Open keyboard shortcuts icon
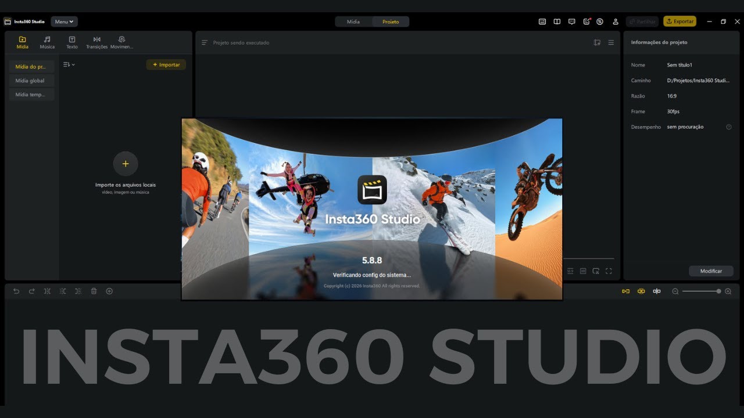This screenshot has height=418, width=744. (x=542, y=21)
